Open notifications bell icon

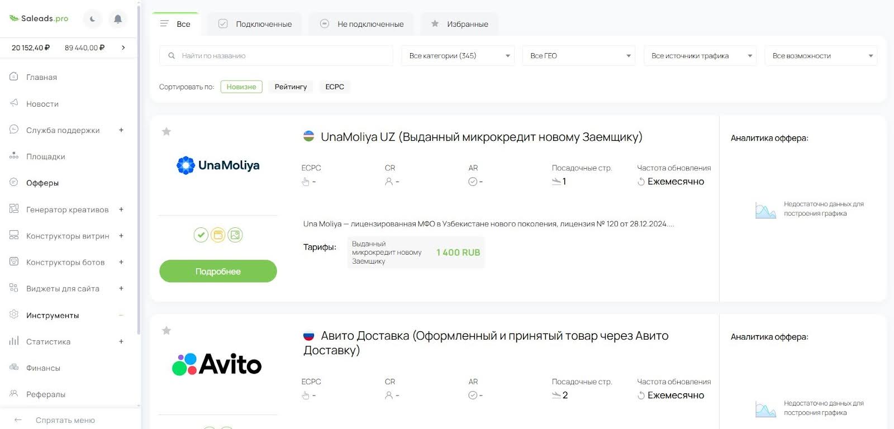point(118,19)
